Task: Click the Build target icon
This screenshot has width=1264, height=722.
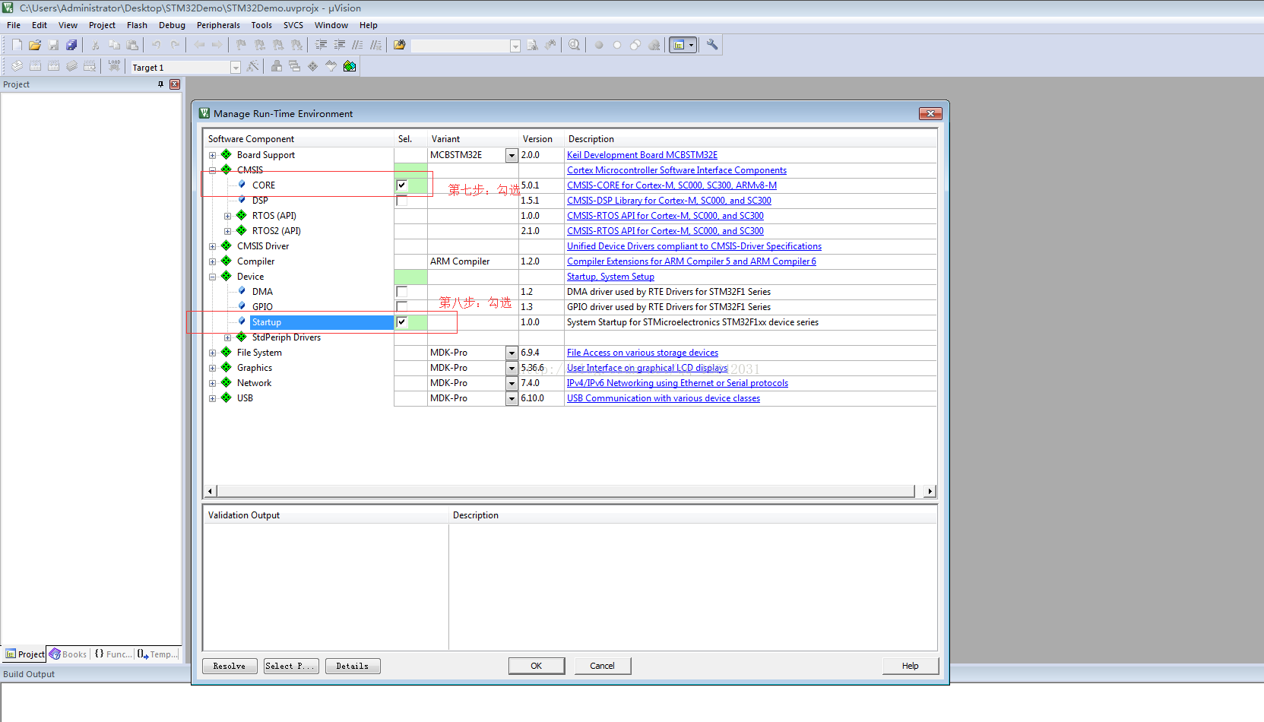Action: pos(35,66)
